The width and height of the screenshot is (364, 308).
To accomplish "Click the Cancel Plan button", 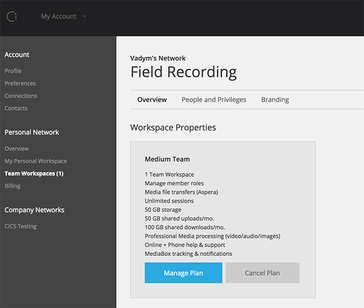I will point(263,273).
